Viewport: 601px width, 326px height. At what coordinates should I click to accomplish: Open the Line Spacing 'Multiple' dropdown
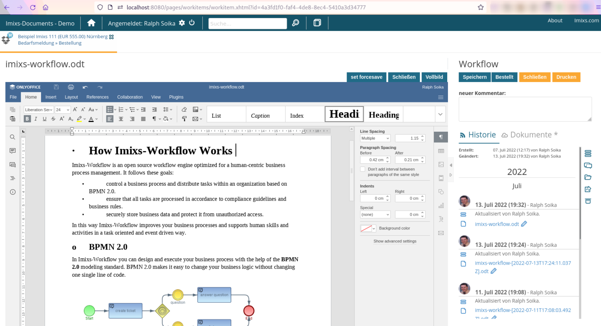pos(374,138)
